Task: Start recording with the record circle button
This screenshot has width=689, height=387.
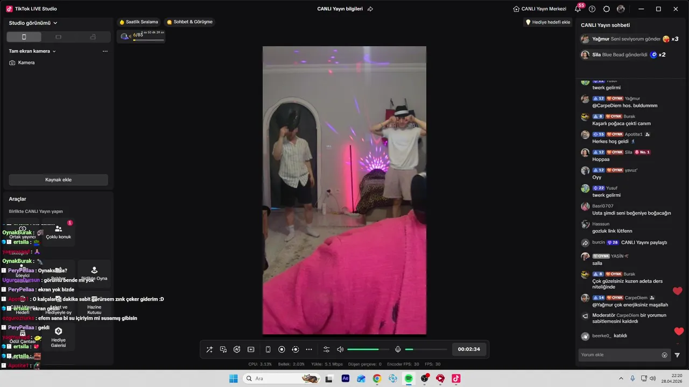Action: click(x=282, y=349)
